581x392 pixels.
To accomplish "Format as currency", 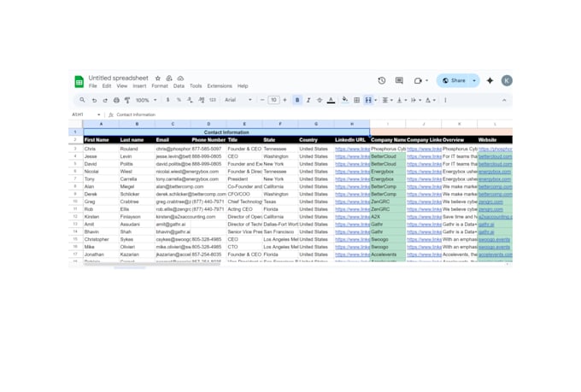I will [x=167, y=100].
